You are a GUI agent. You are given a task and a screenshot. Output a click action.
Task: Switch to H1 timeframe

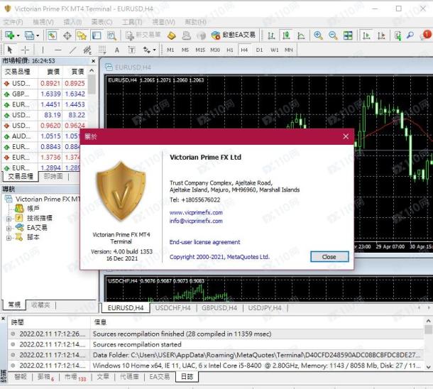pos(230,50)
